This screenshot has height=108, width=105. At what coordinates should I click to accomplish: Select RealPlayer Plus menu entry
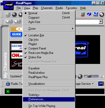(49, 77)
